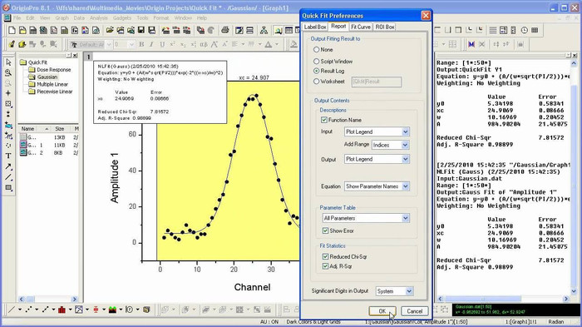Select the None output radio button
582x327 pixels.
point(316,49)
